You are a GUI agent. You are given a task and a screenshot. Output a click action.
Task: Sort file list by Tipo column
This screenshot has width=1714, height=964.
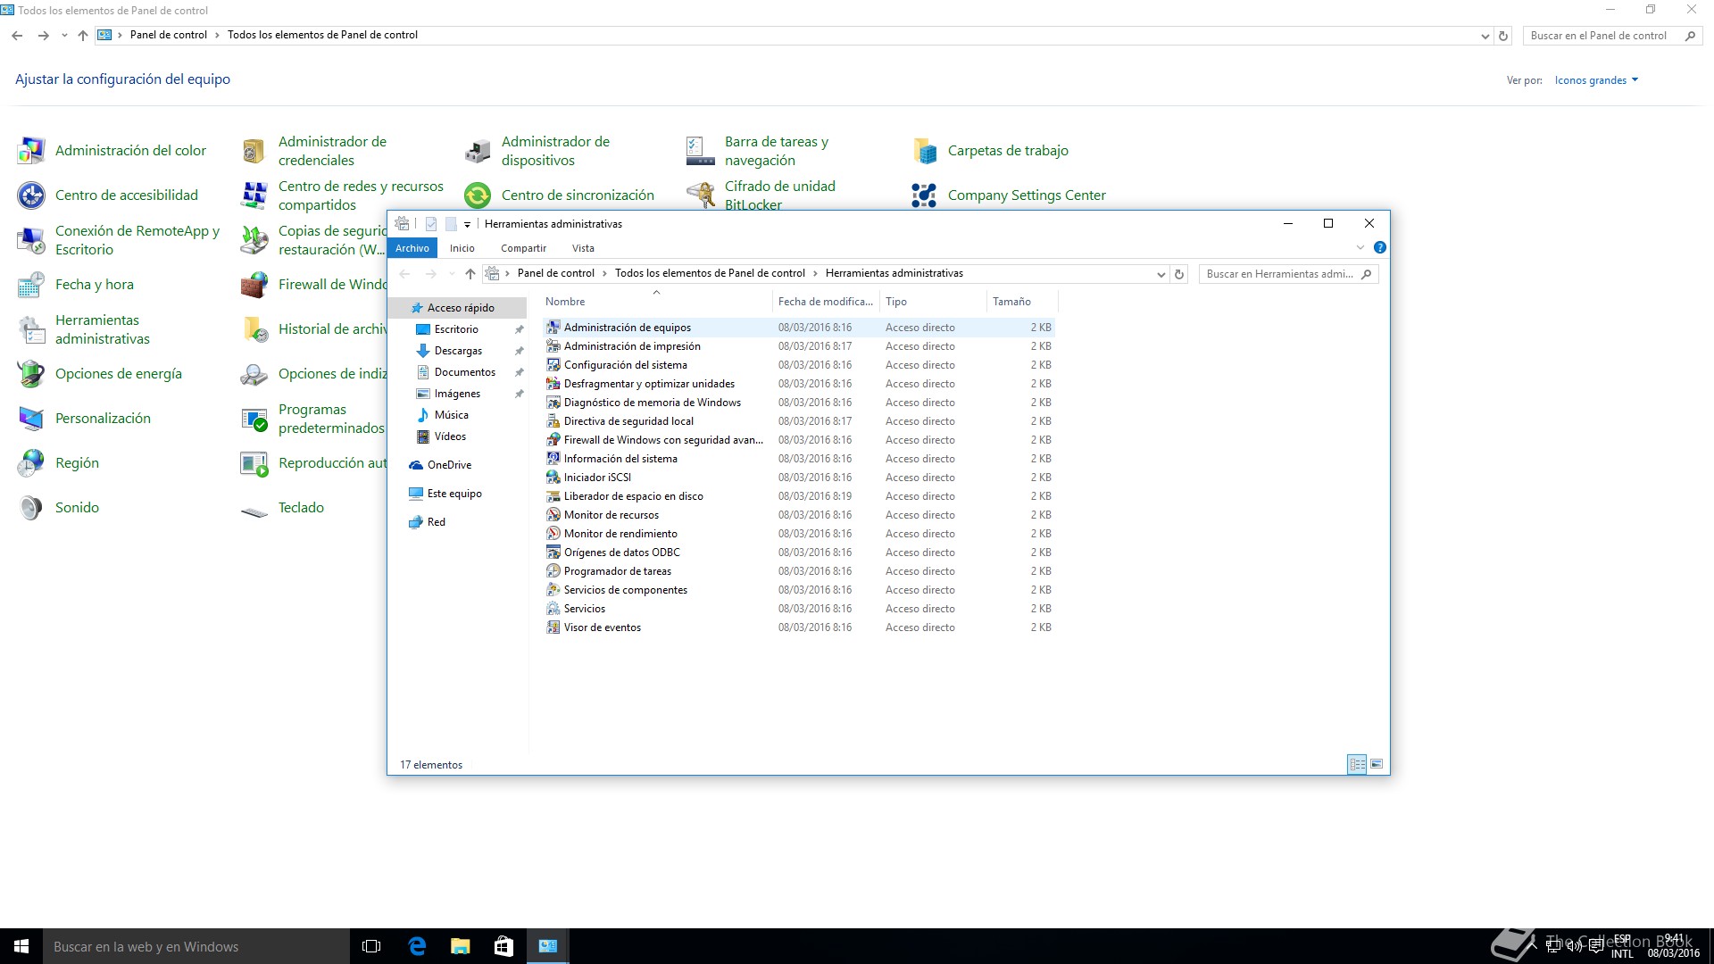pyautogui.click(x=933, y=302)
